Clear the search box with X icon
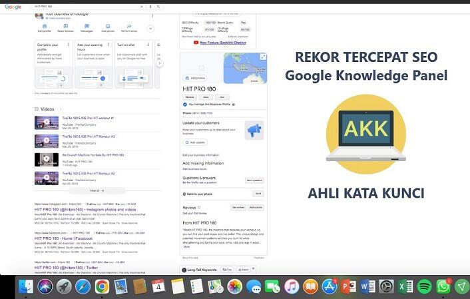This screenshot has width=470, height=299. [x=142, y=7]
